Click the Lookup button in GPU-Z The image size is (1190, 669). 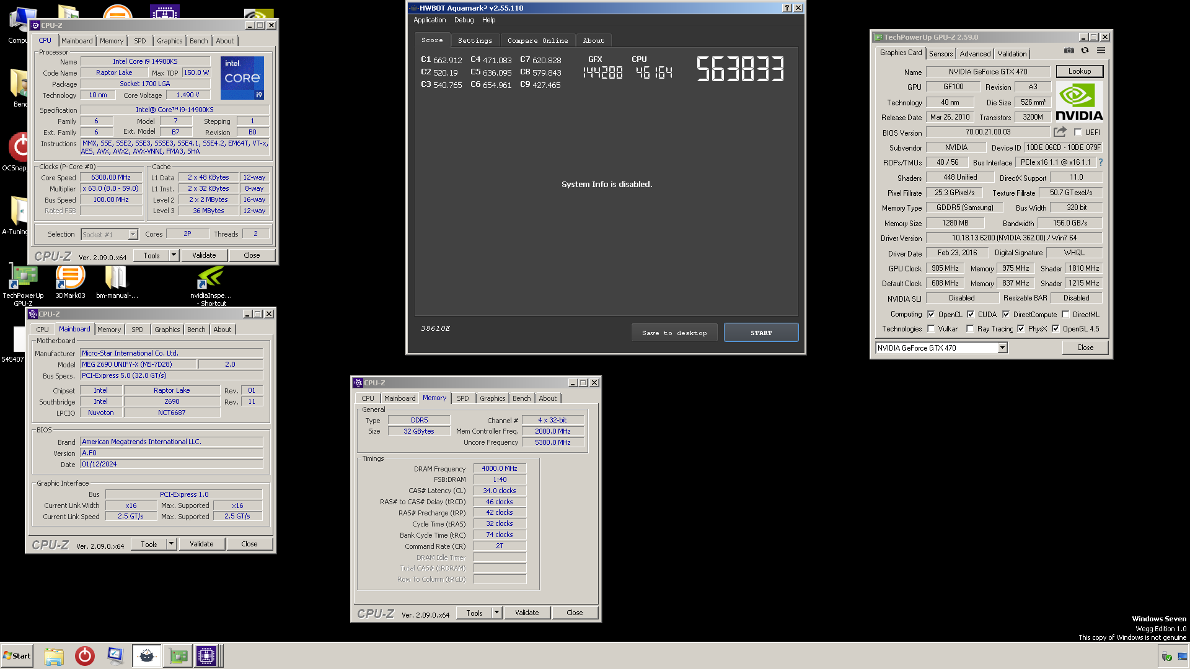(1079, 71)
